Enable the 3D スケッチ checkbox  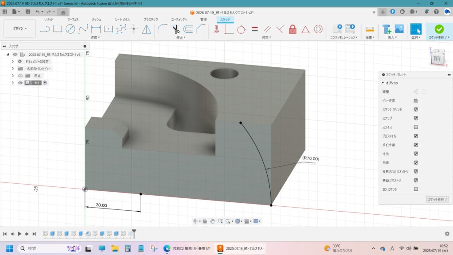(416, 189)
